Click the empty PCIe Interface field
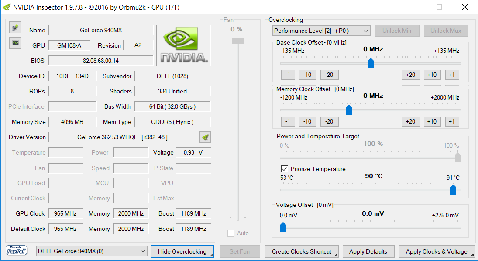Image resolution: width=478 pixels, height=261 pixels. point(72,106)
